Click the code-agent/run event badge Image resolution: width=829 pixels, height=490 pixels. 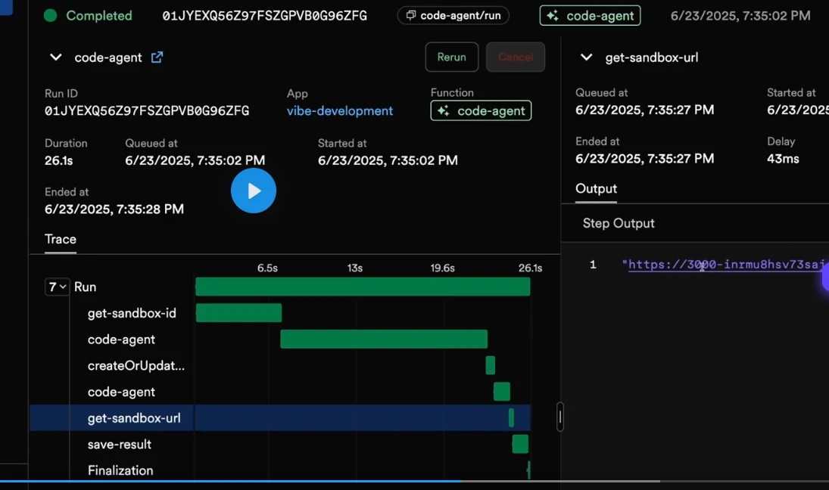(453, 15)
